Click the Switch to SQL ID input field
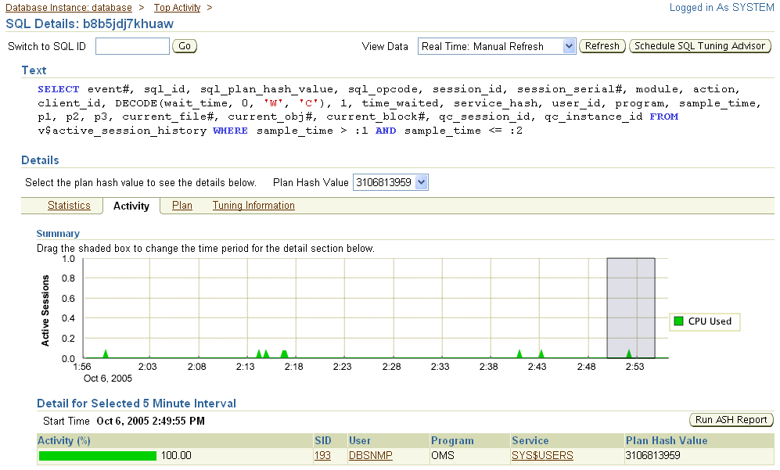The height and width of the screenshot is (470, 780). click(x=131, y=46)
